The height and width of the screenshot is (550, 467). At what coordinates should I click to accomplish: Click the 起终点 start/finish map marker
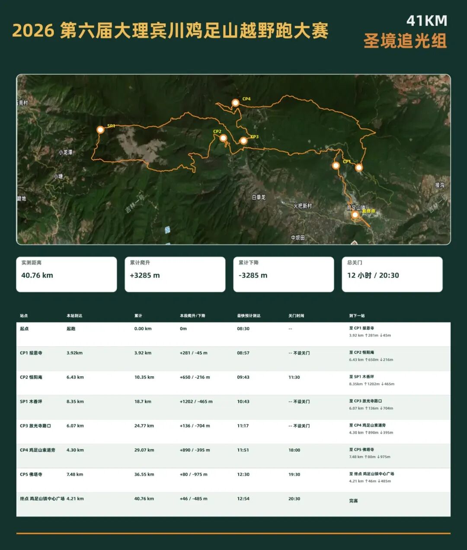(x=355, y=215)
